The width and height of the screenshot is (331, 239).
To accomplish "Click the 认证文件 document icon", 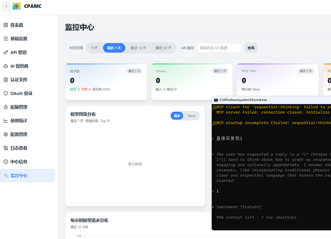I will click(x=6, y=80).
